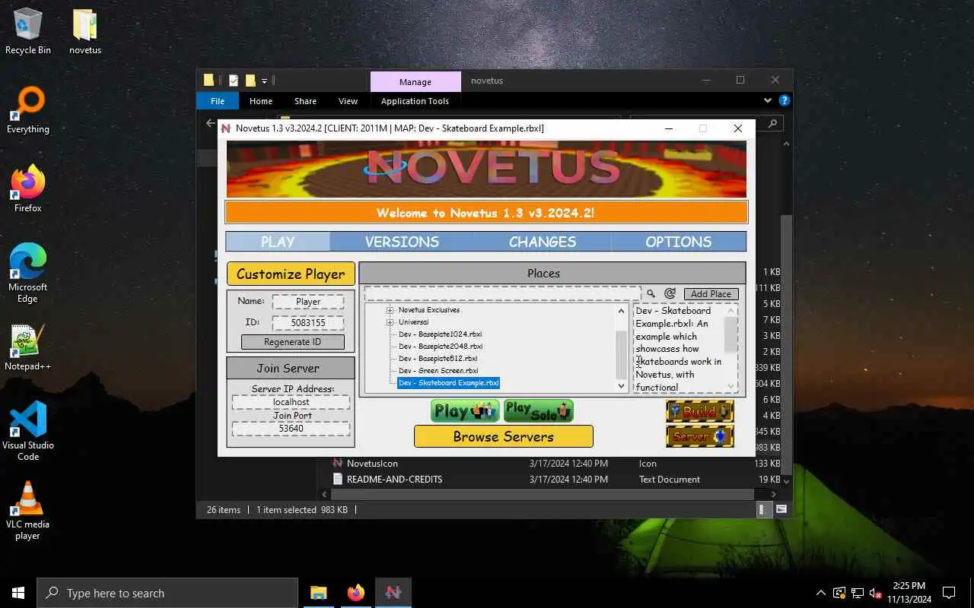The height and width of the screenshot is (608, 974).
Task: Open Firefox from the taskbar
Action: [x=355, y=593]
